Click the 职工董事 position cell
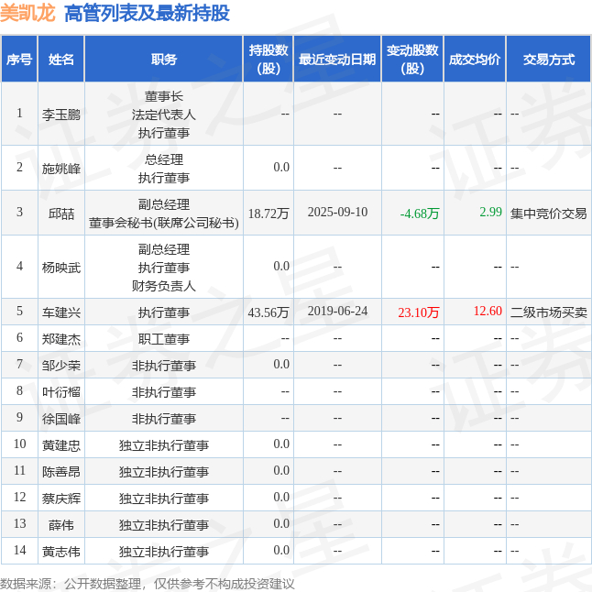This screenshot has width=592, height=592. coord(164,339)
